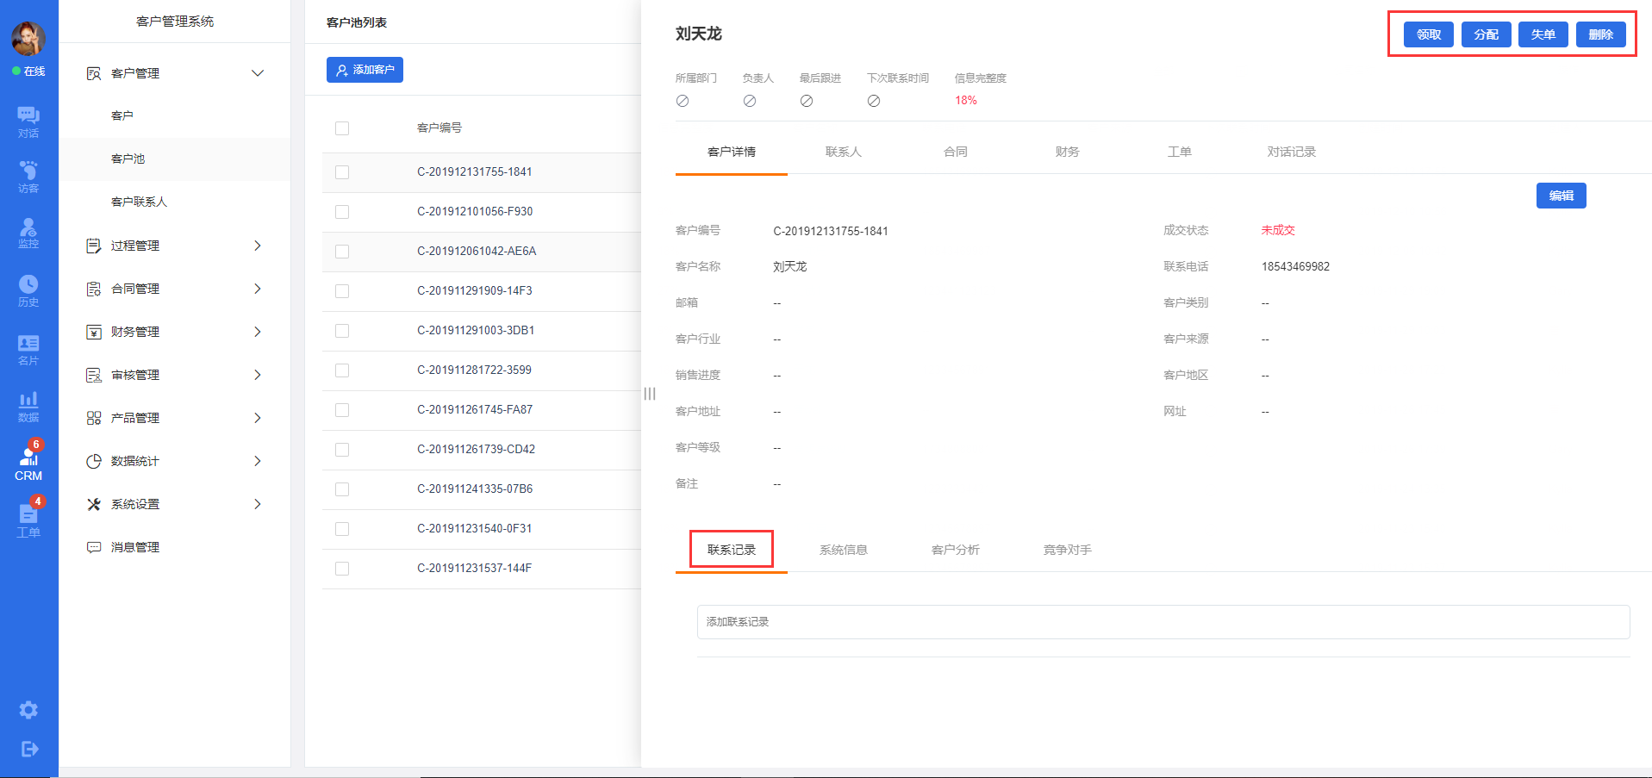Open the 客户联系人 submenu item

(175, 202)
